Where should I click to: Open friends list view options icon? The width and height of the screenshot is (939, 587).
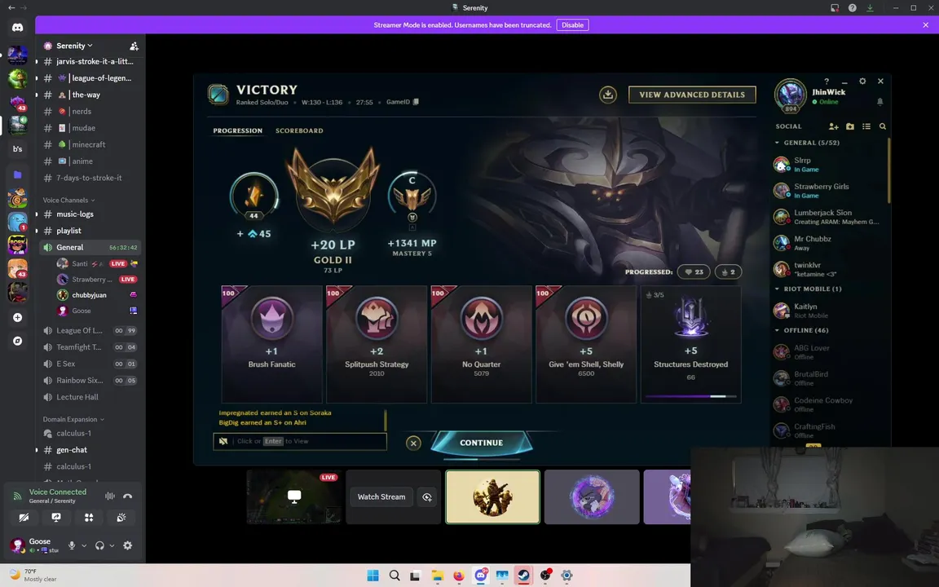click(866, 126)
